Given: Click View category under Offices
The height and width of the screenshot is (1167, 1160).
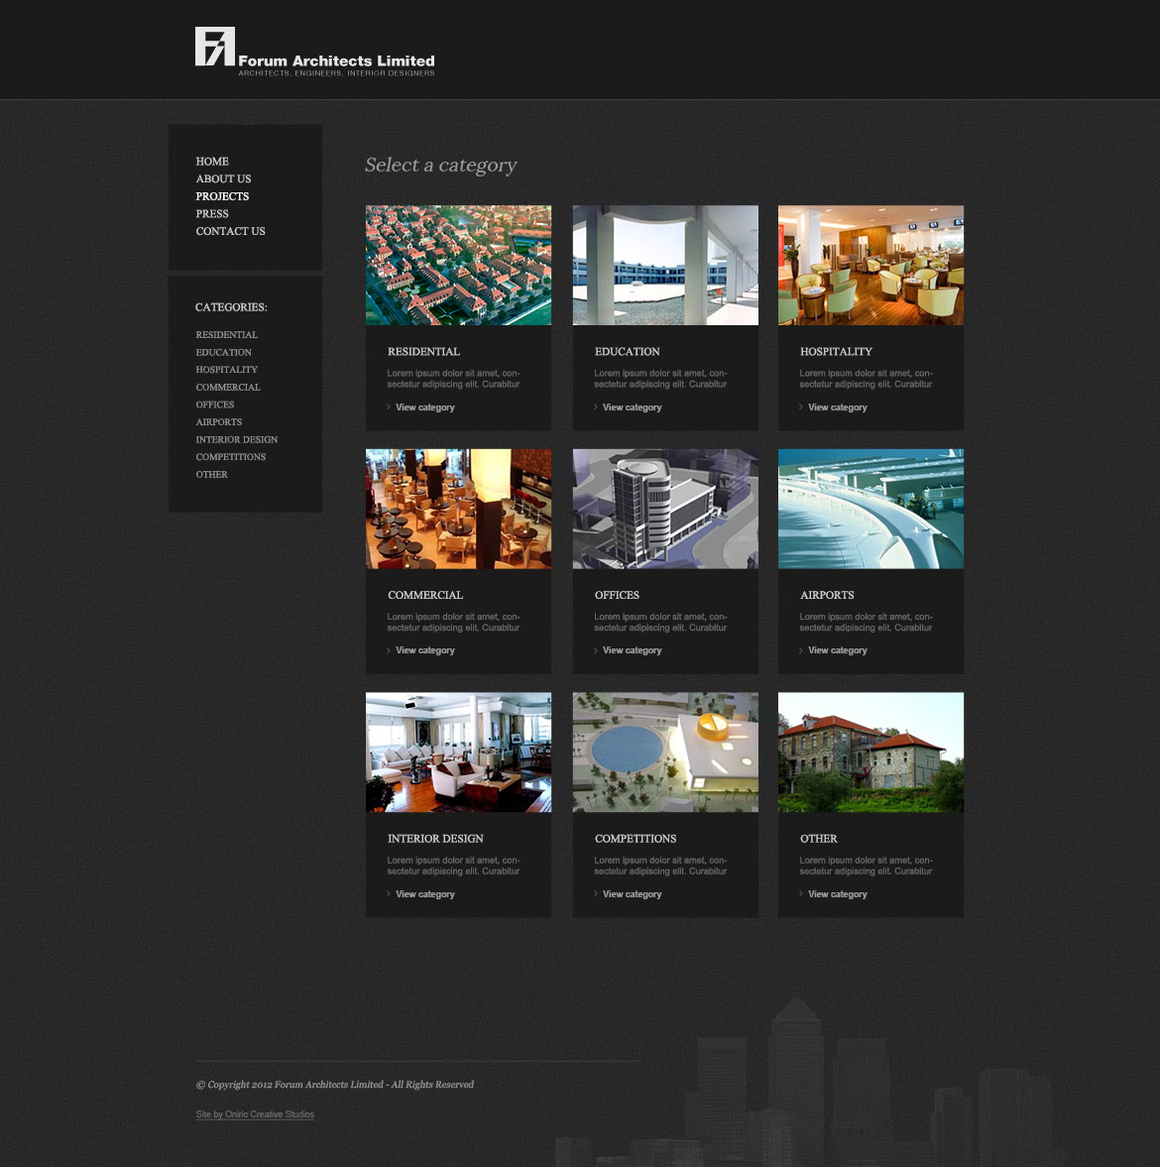Looking at the screenshot, I should [x=632, y=650].
